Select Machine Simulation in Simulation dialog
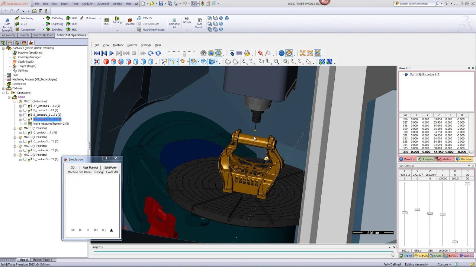The image size is (476, 267). tap(79, 172)
